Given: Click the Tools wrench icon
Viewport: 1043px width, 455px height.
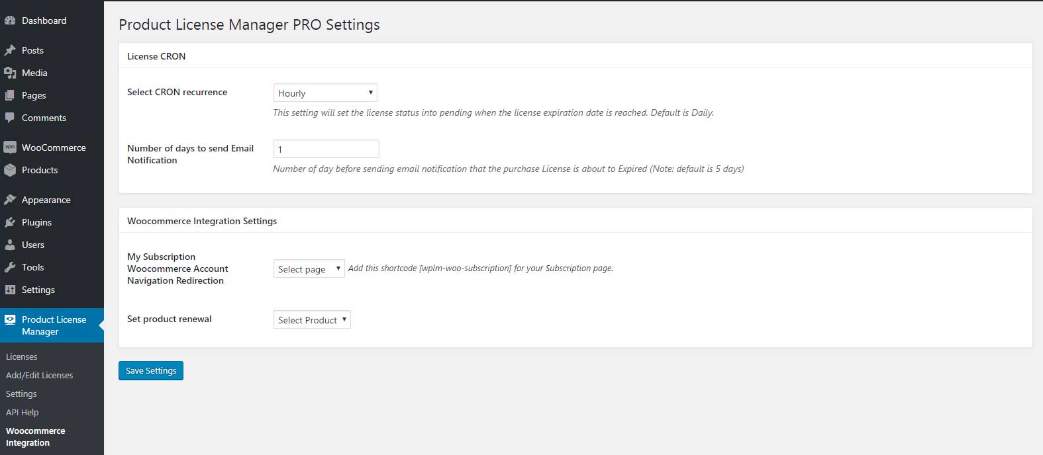Looking at the screenshot, I should (10, 267).
